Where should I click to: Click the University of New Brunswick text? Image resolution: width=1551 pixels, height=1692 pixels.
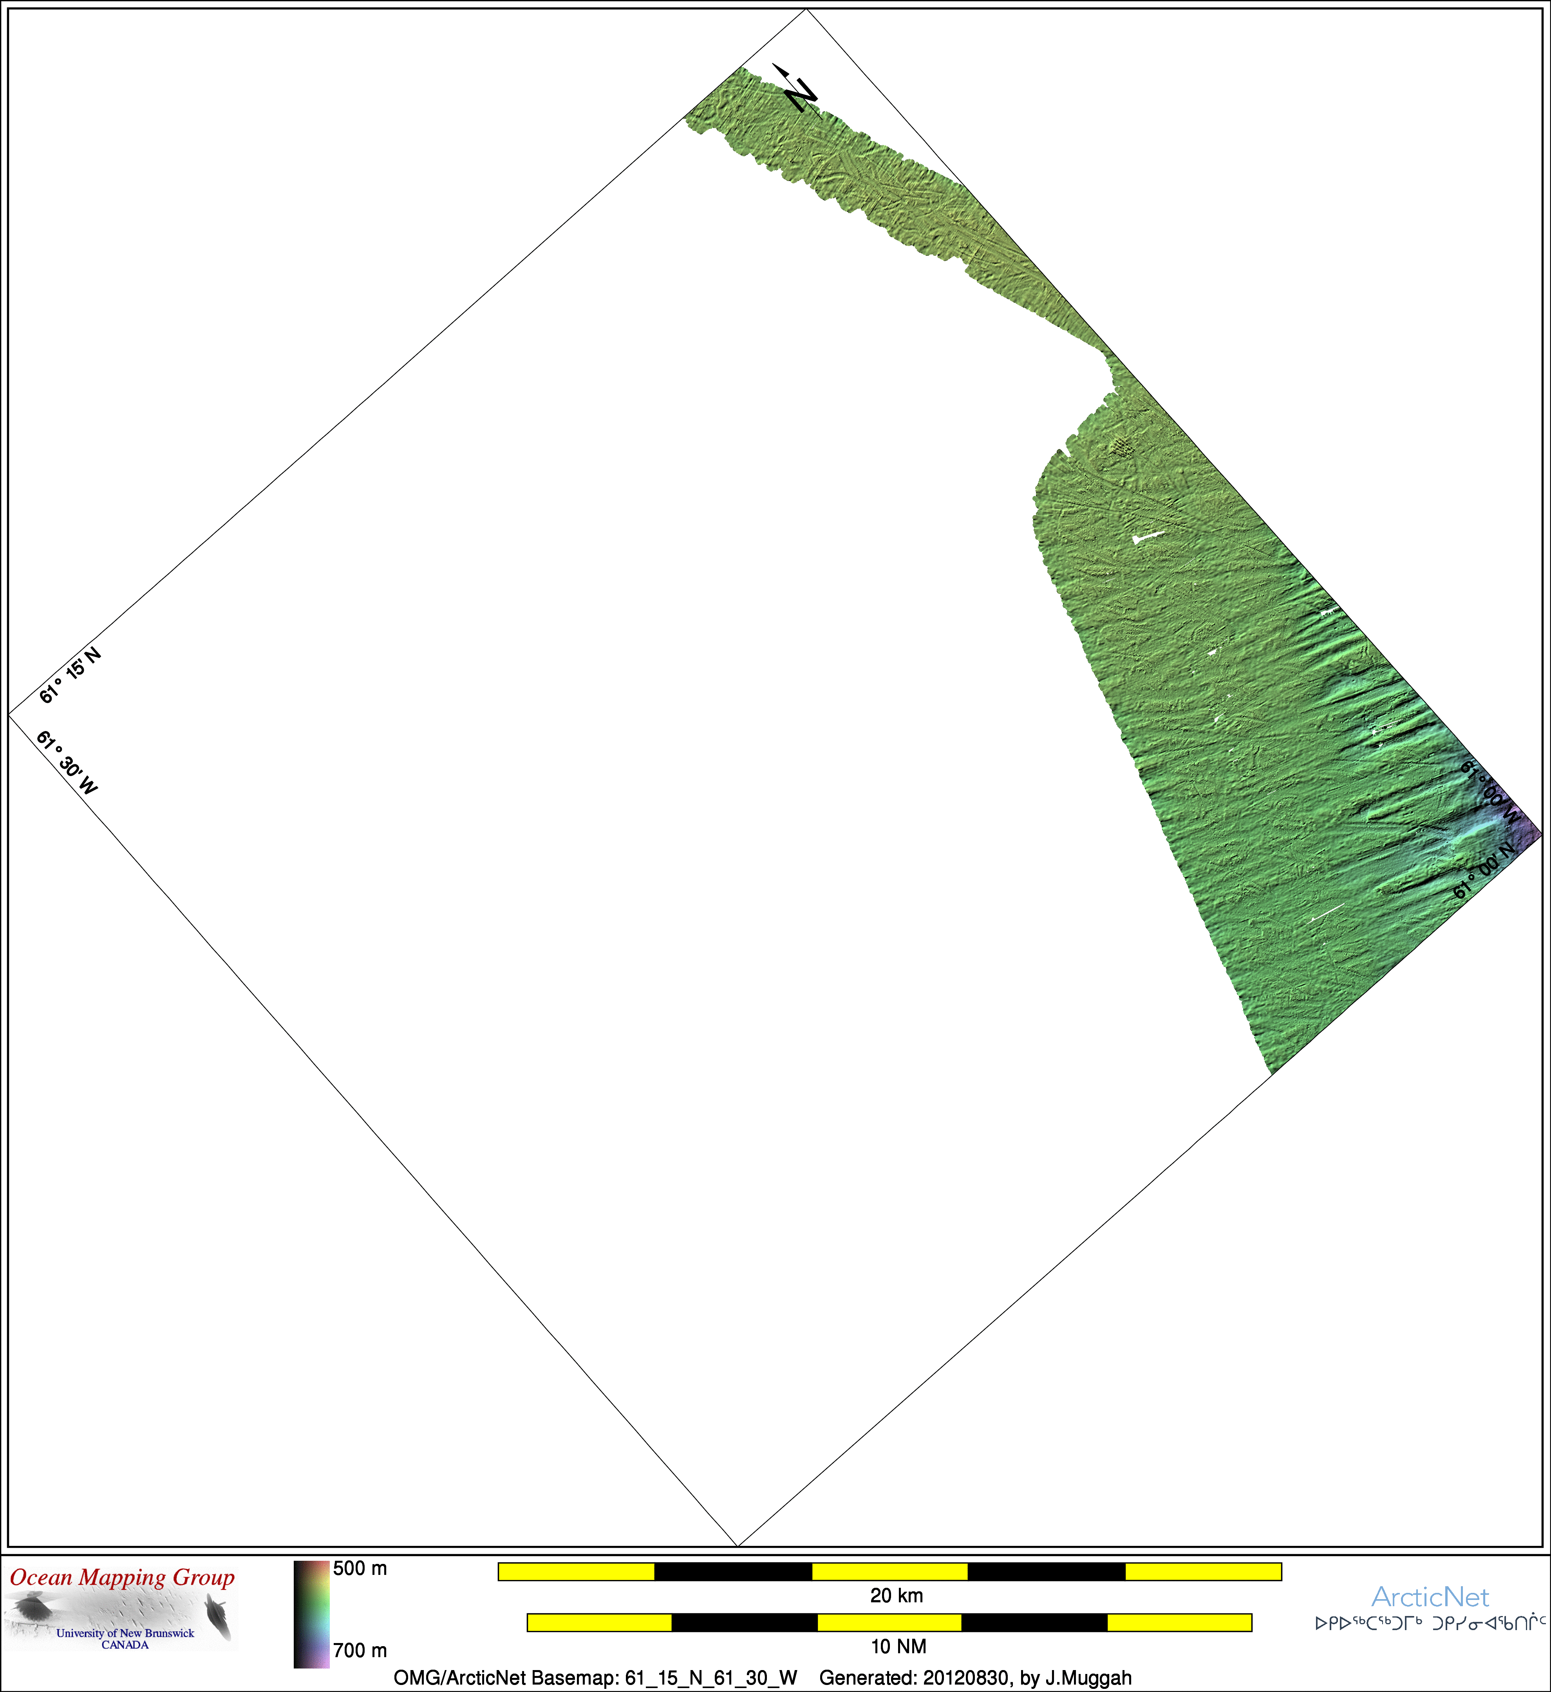point(125,1633)
